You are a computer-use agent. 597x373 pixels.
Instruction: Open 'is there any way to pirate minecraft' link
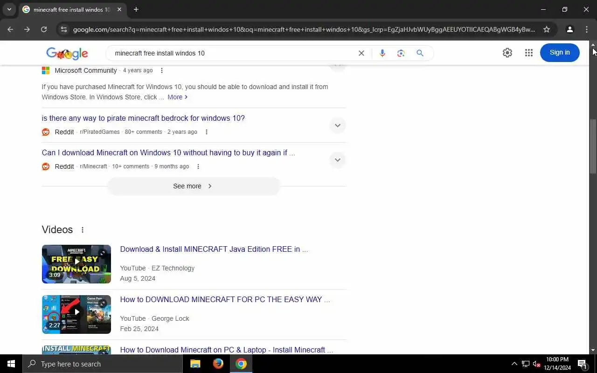pos(143,118)
